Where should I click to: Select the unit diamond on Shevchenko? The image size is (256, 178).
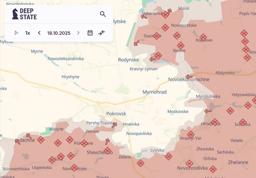click(x=107, y=151)
